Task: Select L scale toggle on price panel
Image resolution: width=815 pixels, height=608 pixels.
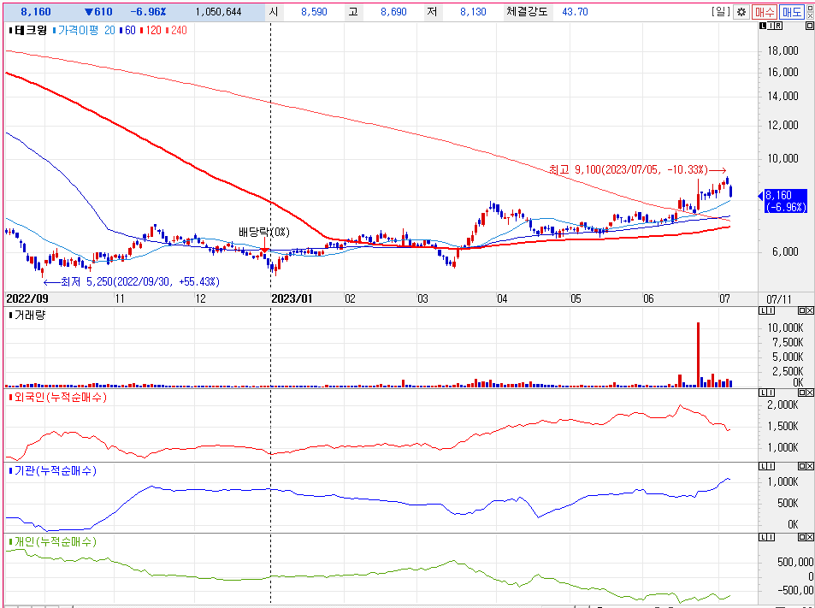Action: [x=763, y=26]
